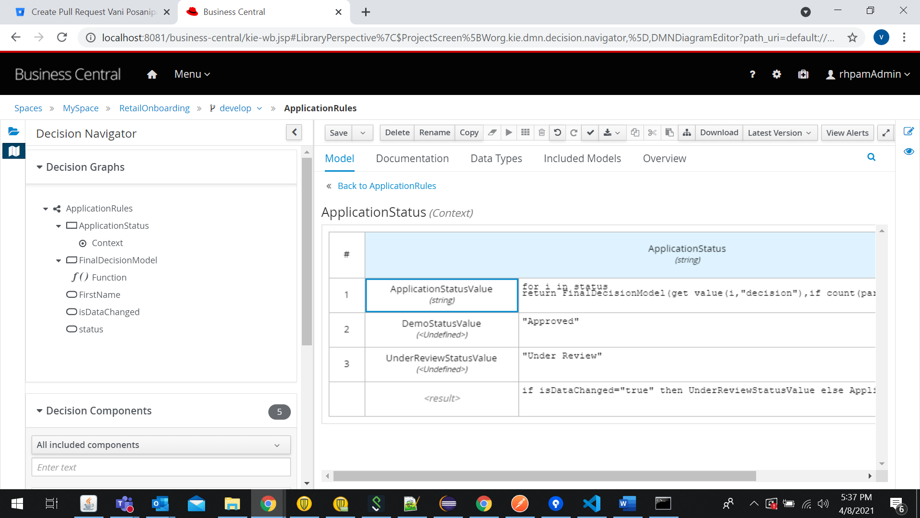Click the undo icon in the toolbar
920x518 pixels.
tap(557, 132)
